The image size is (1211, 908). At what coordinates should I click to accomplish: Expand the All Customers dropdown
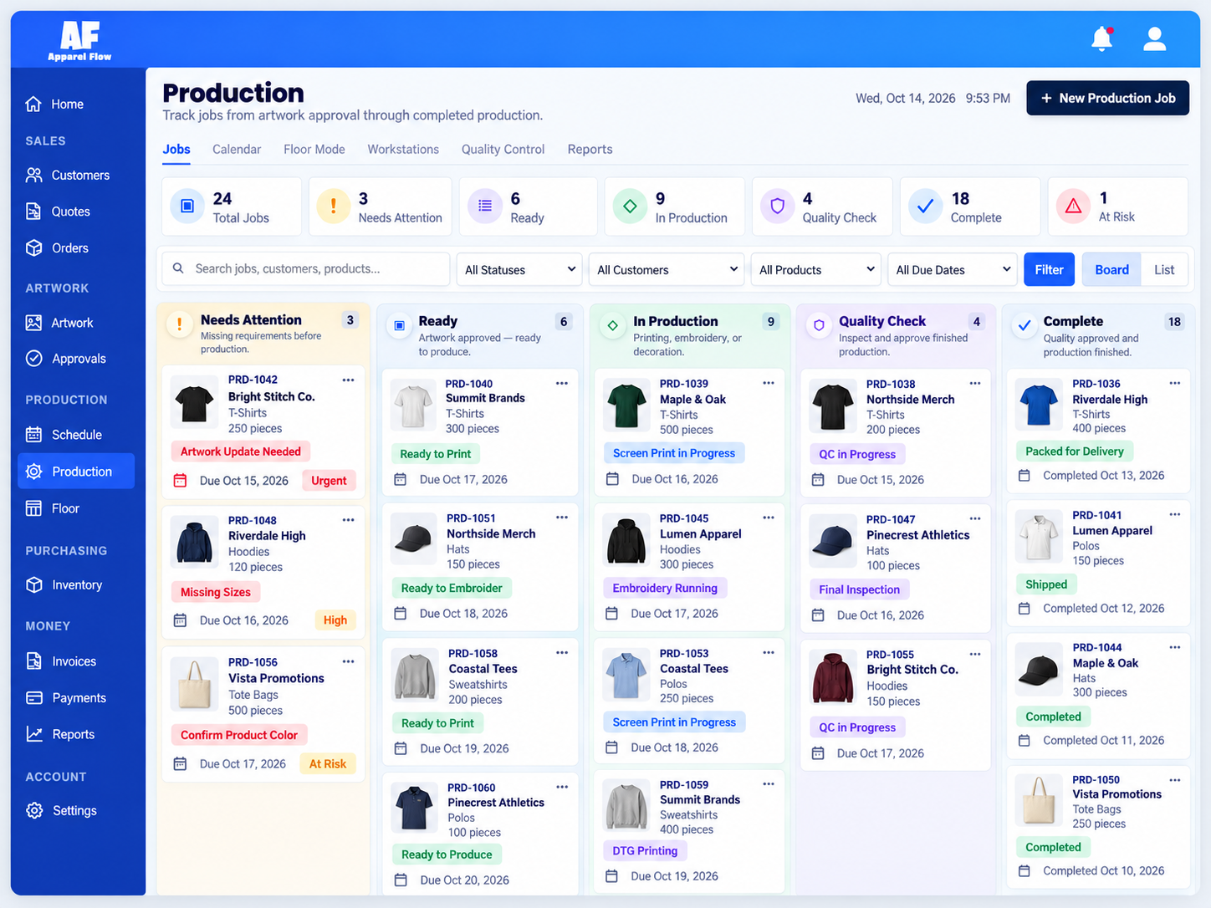click(x=667, y=269)
